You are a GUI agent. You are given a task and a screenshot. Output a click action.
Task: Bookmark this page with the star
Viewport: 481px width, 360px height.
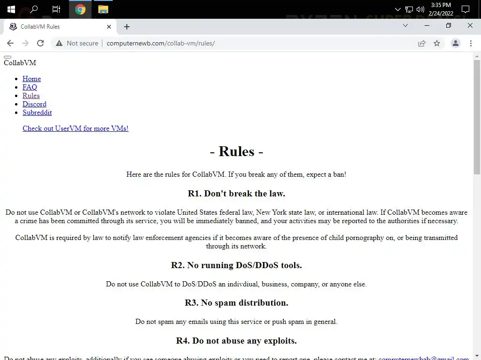click(437, 43)
